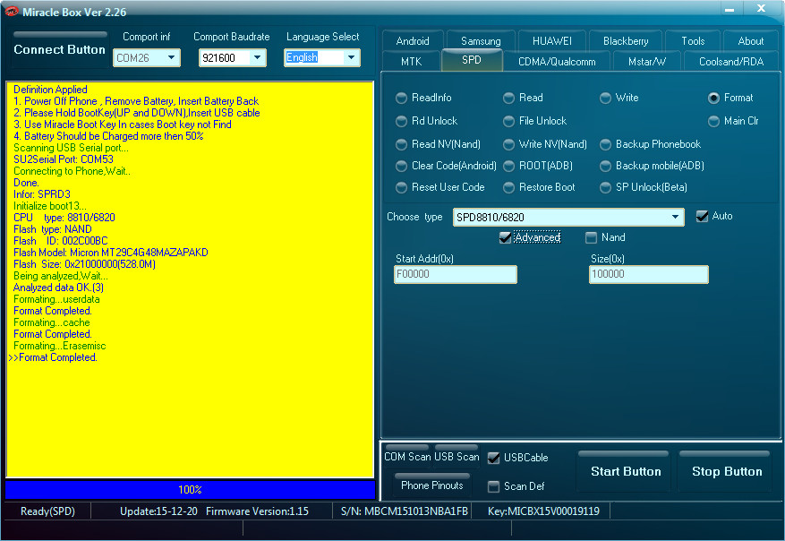
Task: Switch to the Samsung tab
Action: pos(481,41)
